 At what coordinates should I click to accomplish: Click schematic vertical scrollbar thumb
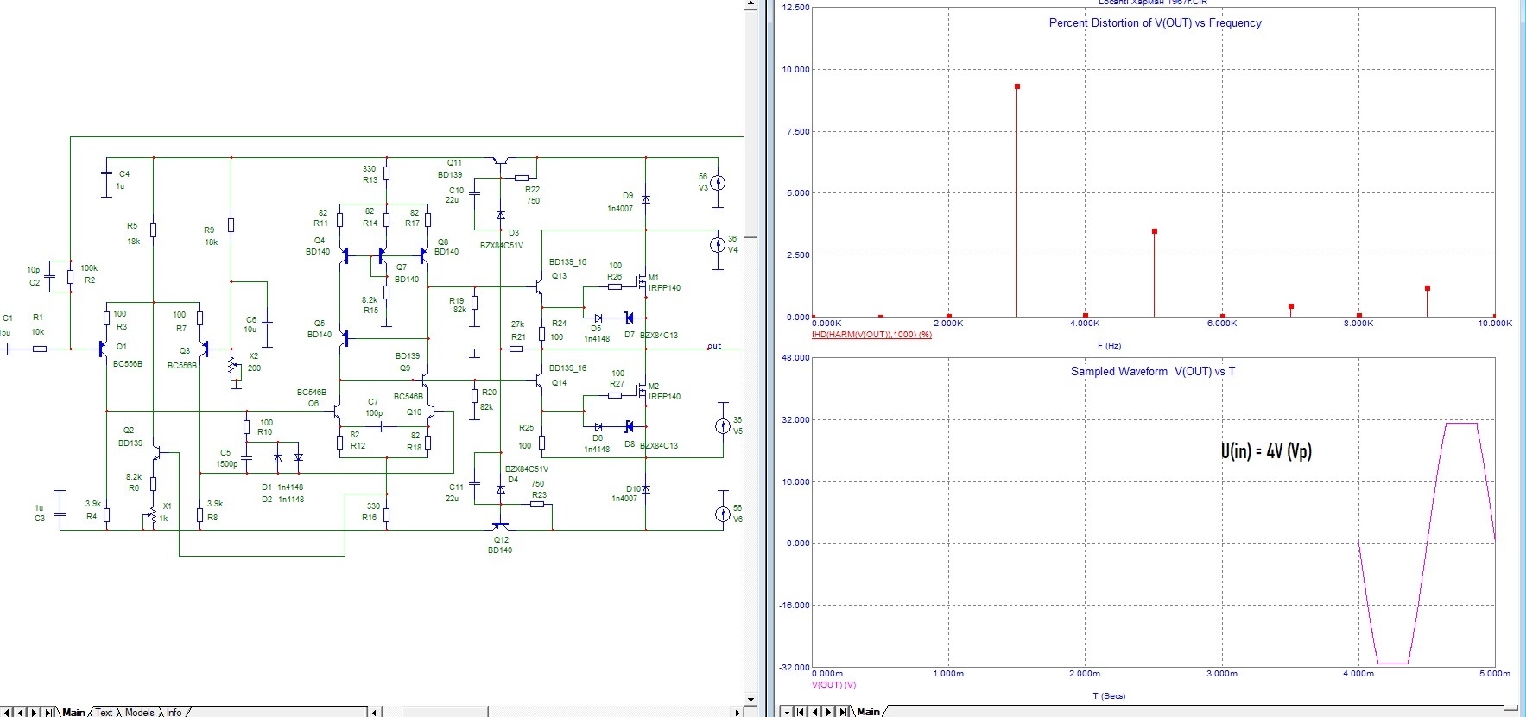750,125
